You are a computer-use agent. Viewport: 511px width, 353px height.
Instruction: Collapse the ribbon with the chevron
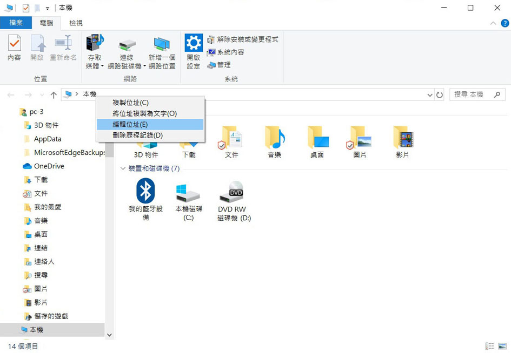(493, 23)
